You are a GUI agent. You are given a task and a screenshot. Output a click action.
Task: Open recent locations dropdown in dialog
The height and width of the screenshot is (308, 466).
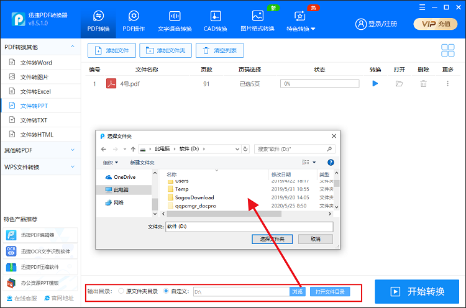tap(125, 149)
